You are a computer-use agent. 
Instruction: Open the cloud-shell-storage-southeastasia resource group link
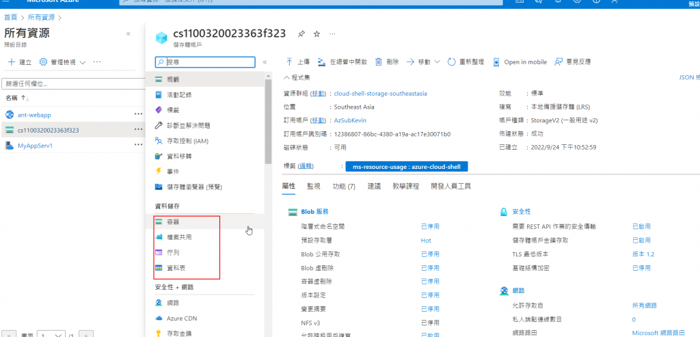pyautogui.click(x=380, y=94)
